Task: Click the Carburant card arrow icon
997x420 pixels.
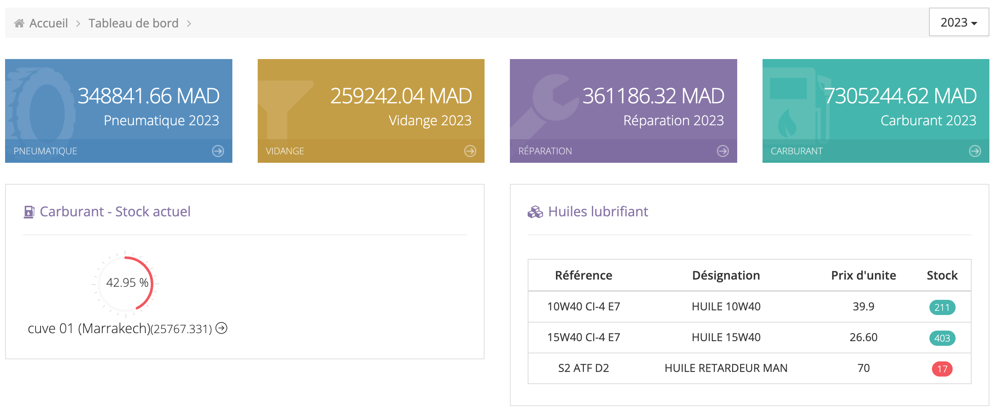Action: 975,151
